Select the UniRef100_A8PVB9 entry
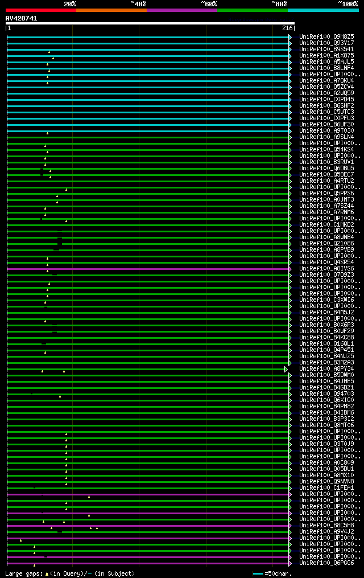The height and width of the screenshot is (578, 364). pos(326,250)
